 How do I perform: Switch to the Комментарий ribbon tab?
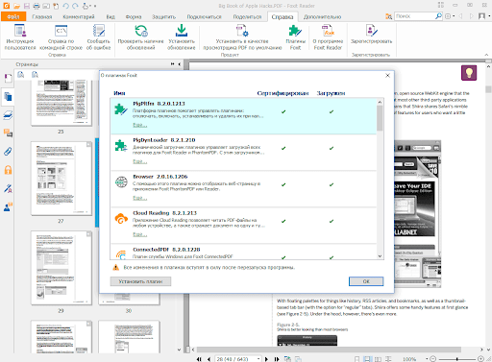pyautogui.click(x=79, y=16)
